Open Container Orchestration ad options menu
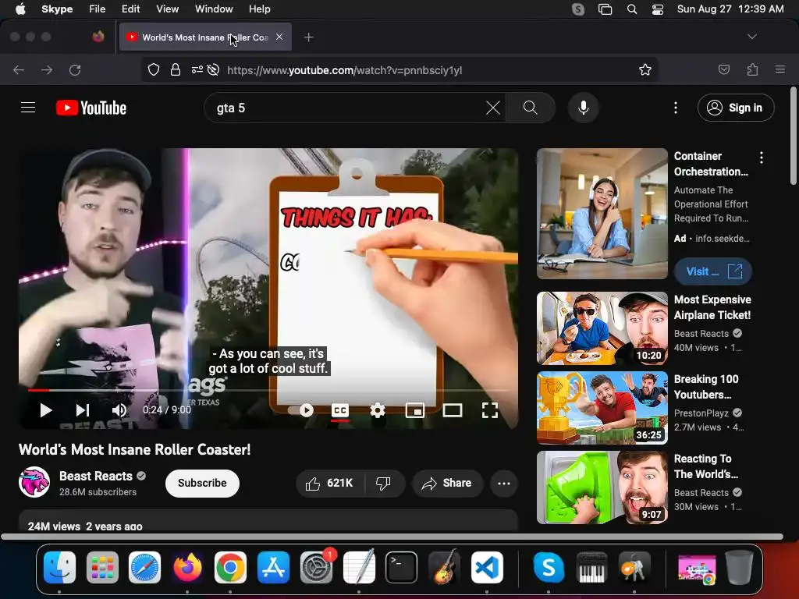Image resolution: width=799 pixels, height=599 pixels. click(x=762, y=158)
